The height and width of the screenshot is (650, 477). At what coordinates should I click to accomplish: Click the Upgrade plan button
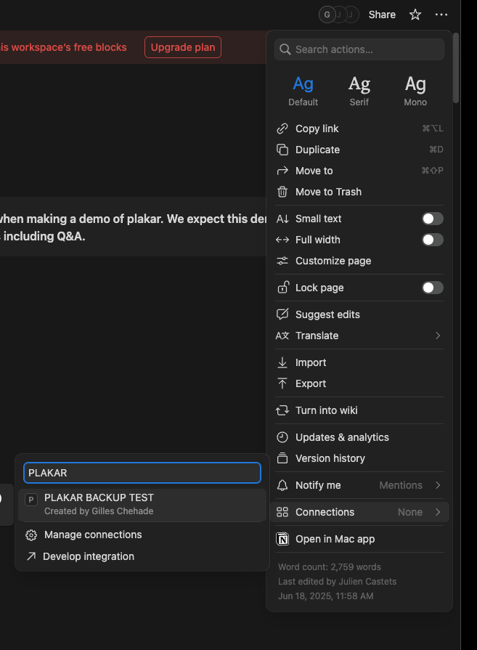click(x=183, y=47)
